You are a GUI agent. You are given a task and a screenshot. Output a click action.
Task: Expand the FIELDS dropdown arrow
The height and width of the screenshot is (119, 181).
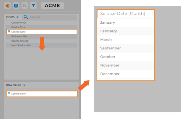[x=17, y=17]
